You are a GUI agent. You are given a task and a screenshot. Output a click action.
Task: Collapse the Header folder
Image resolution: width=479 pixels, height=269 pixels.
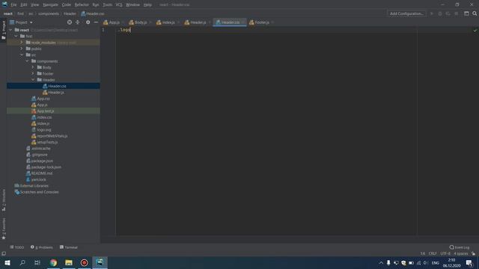[x=33, y=80]
